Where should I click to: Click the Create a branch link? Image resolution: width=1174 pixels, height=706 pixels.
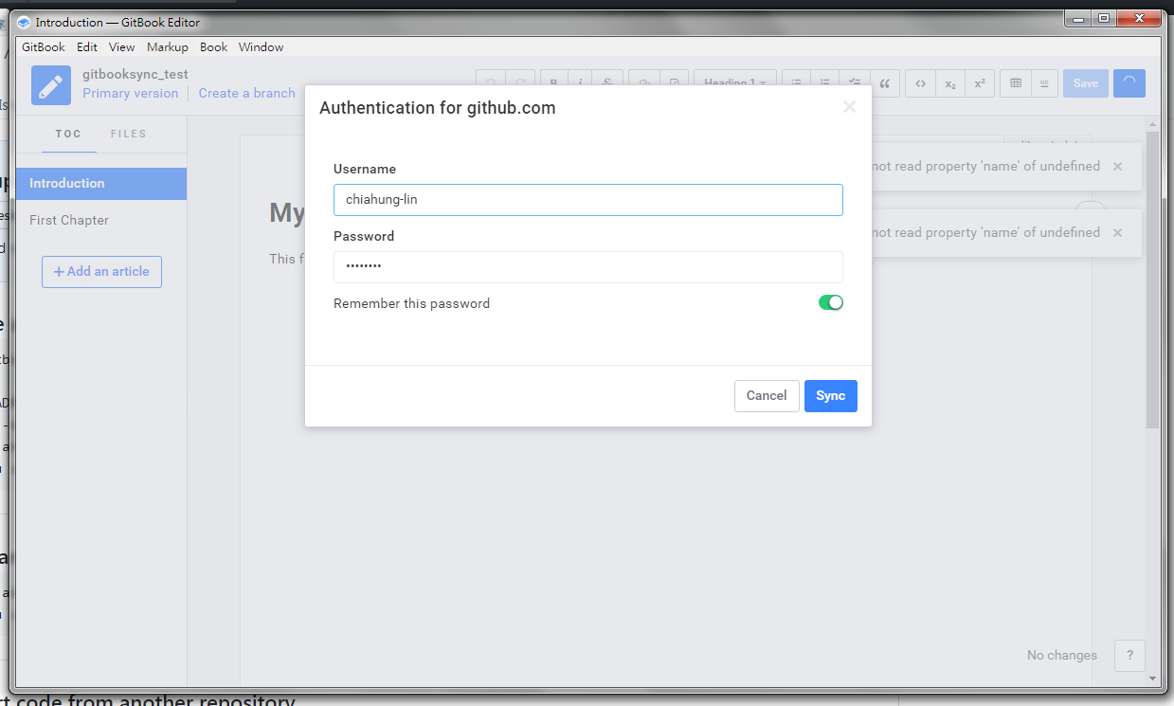[246, 94]
